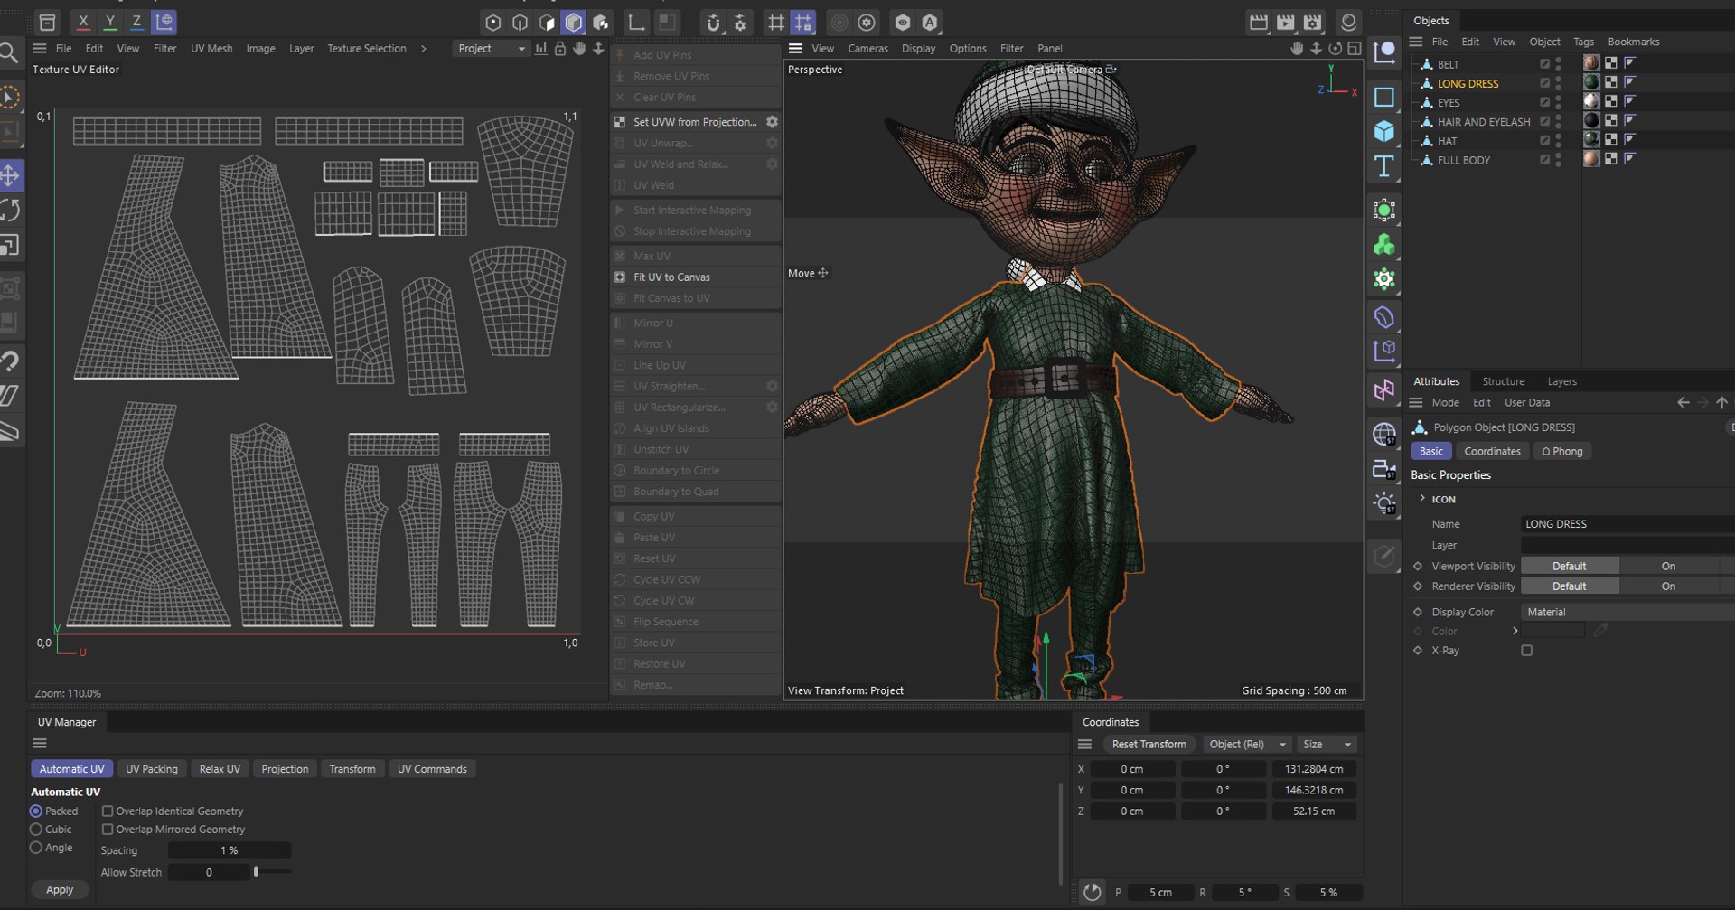Toggle the enable snapping magnet icon
This screenshot has width=1735, height=910.
coord(713,23)
